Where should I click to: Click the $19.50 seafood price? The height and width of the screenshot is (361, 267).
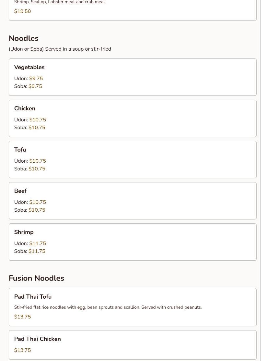point(22,11)
